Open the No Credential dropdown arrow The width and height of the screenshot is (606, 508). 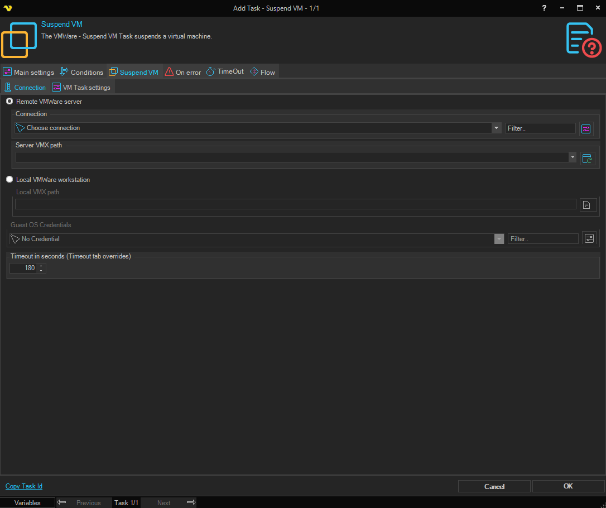coord(499,239)
